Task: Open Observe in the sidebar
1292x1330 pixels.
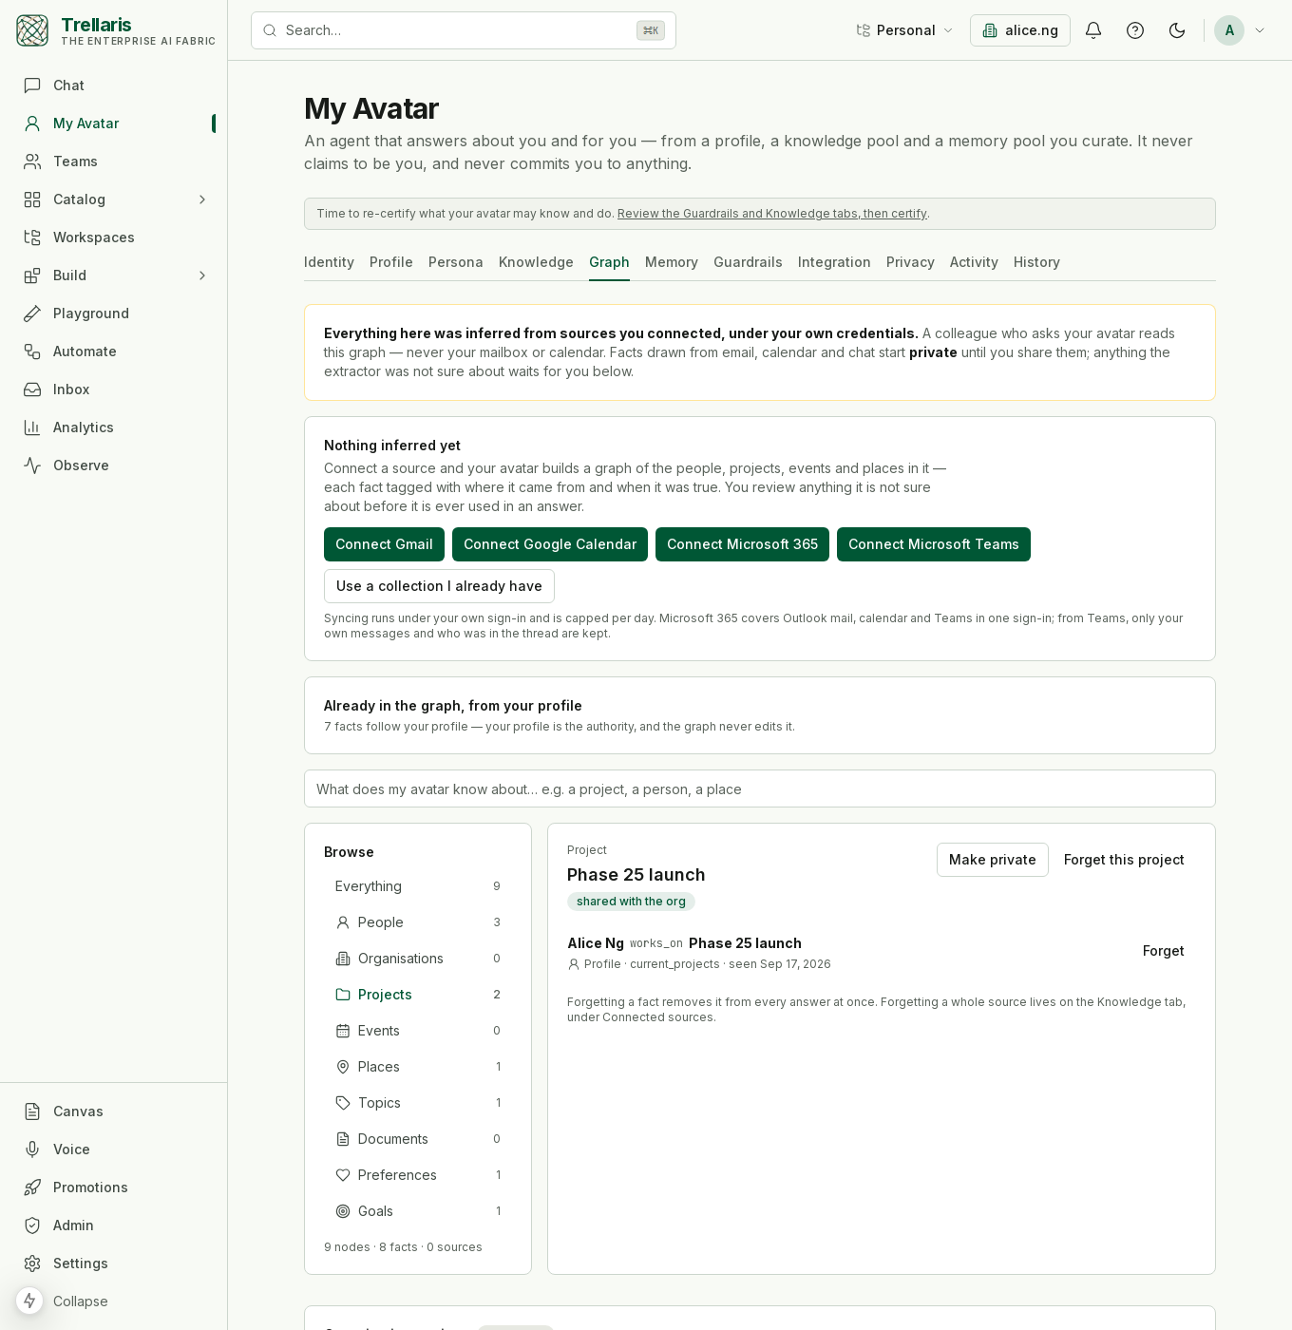Action: pos(114,465)
